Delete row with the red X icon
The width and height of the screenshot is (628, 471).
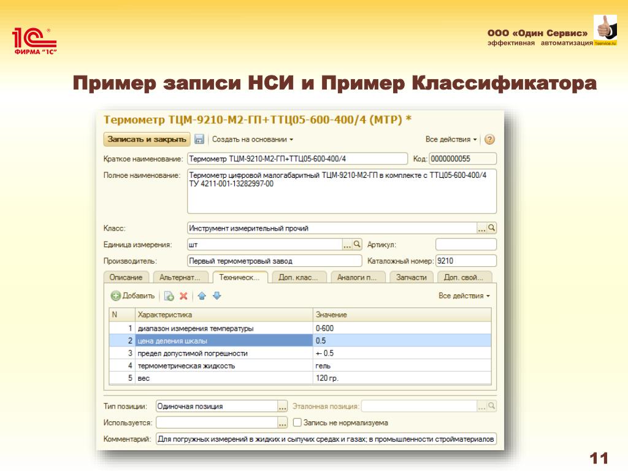(183, 296)
